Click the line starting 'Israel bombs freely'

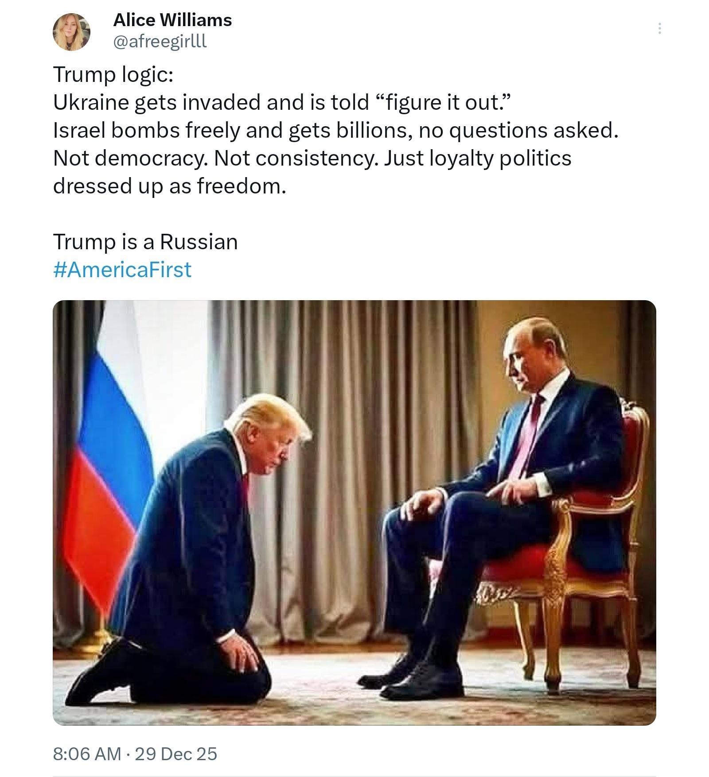click(335, 130)
